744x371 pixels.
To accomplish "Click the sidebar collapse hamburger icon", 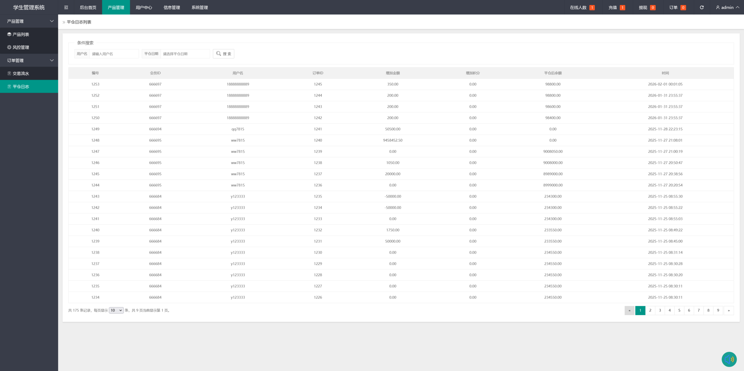I will 66,8.
